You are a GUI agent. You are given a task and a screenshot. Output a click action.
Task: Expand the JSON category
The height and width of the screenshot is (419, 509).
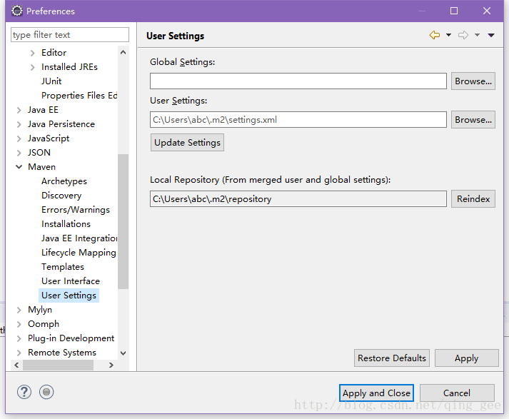[19, 153]
